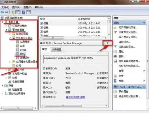Click 将所有事件另存为 save icon

(x=115, y=61)
